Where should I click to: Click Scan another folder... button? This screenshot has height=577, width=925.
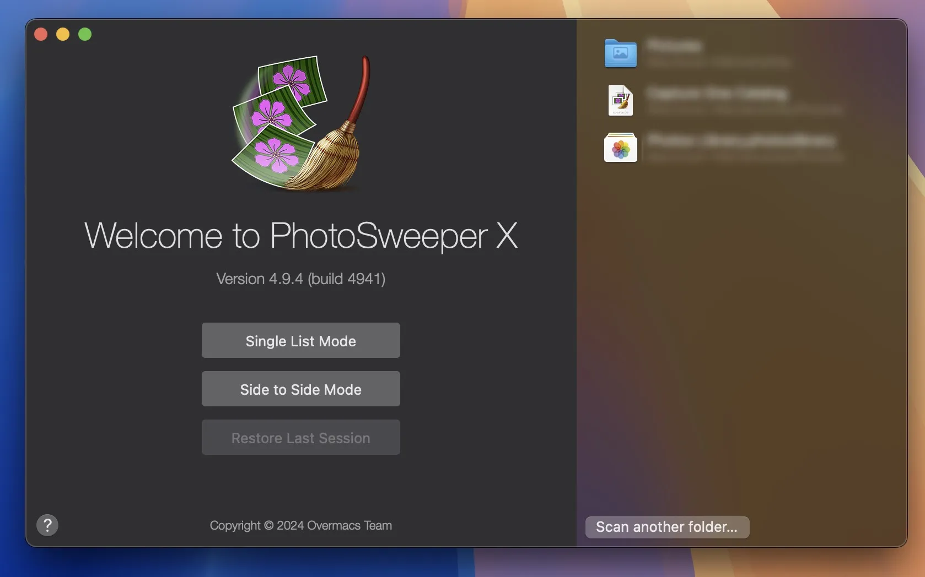[x=667, y=527]
